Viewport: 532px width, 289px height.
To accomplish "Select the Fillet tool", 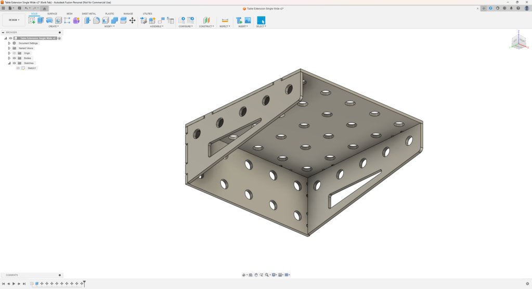I will point(96,20).
